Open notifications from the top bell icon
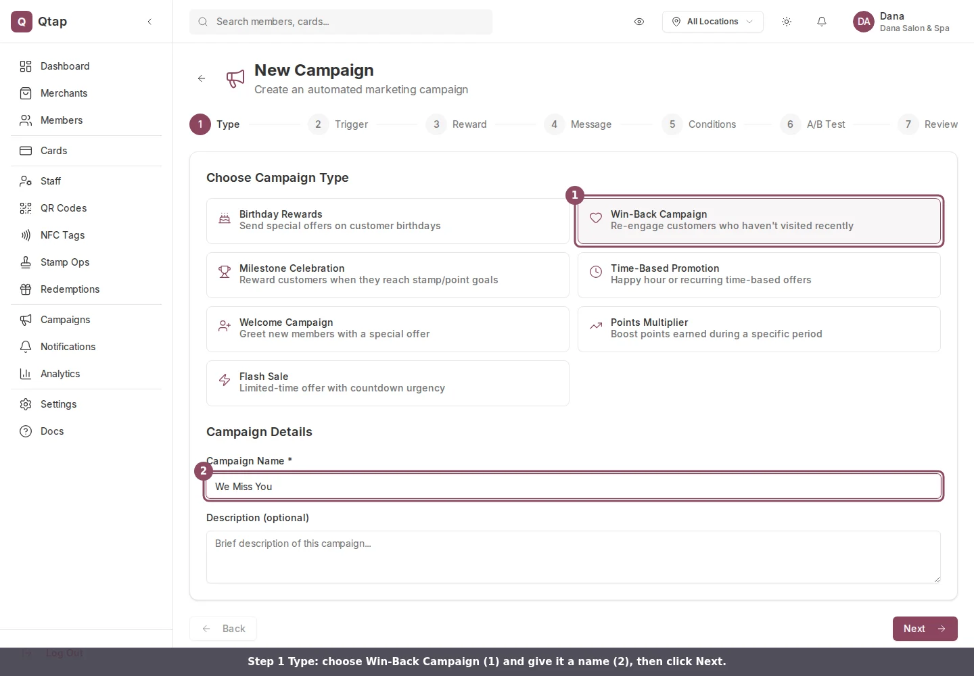 pyautogui.click(x=822, y=22)
